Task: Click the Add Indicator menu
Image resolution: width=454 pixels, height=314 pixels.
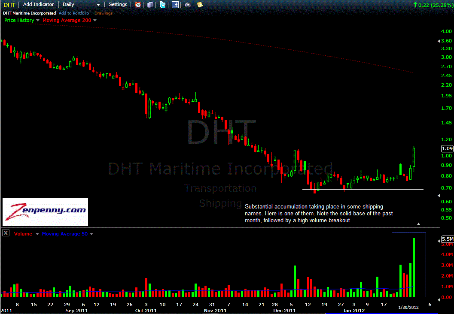Action: click(x=39, y=5)
